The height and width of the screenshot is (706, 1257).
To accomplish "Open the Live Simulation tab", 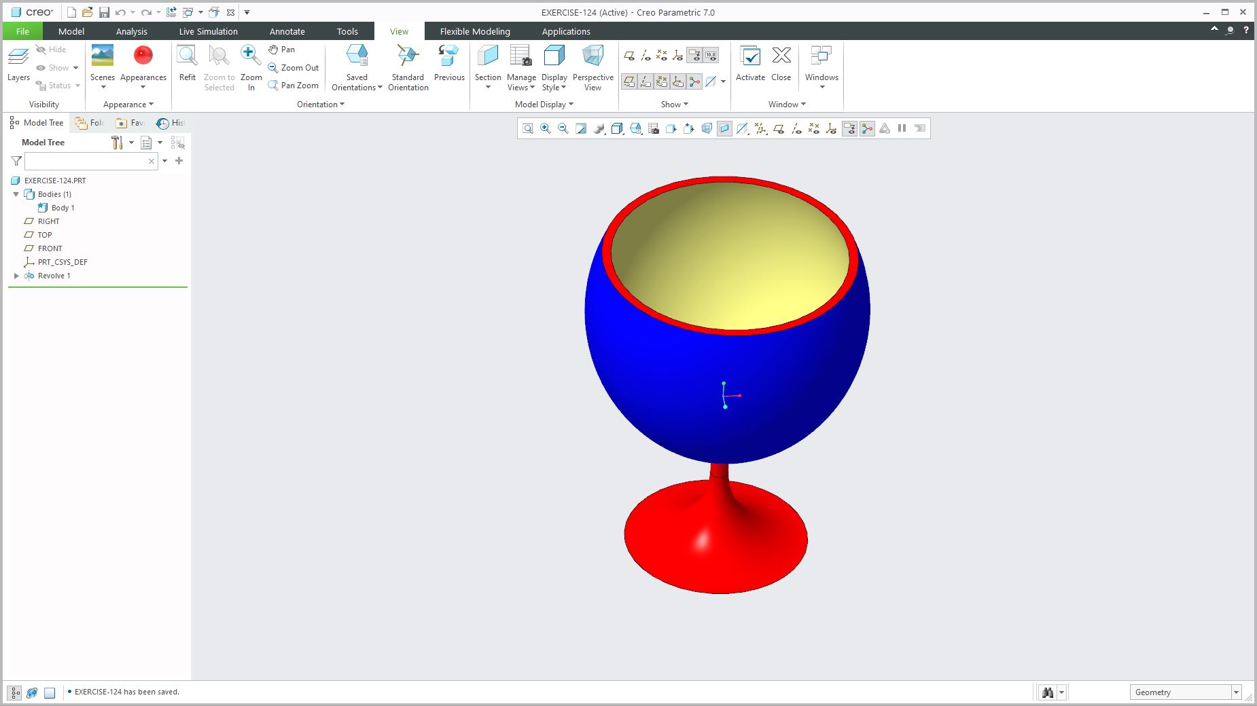I will click(x=209, y=31).
